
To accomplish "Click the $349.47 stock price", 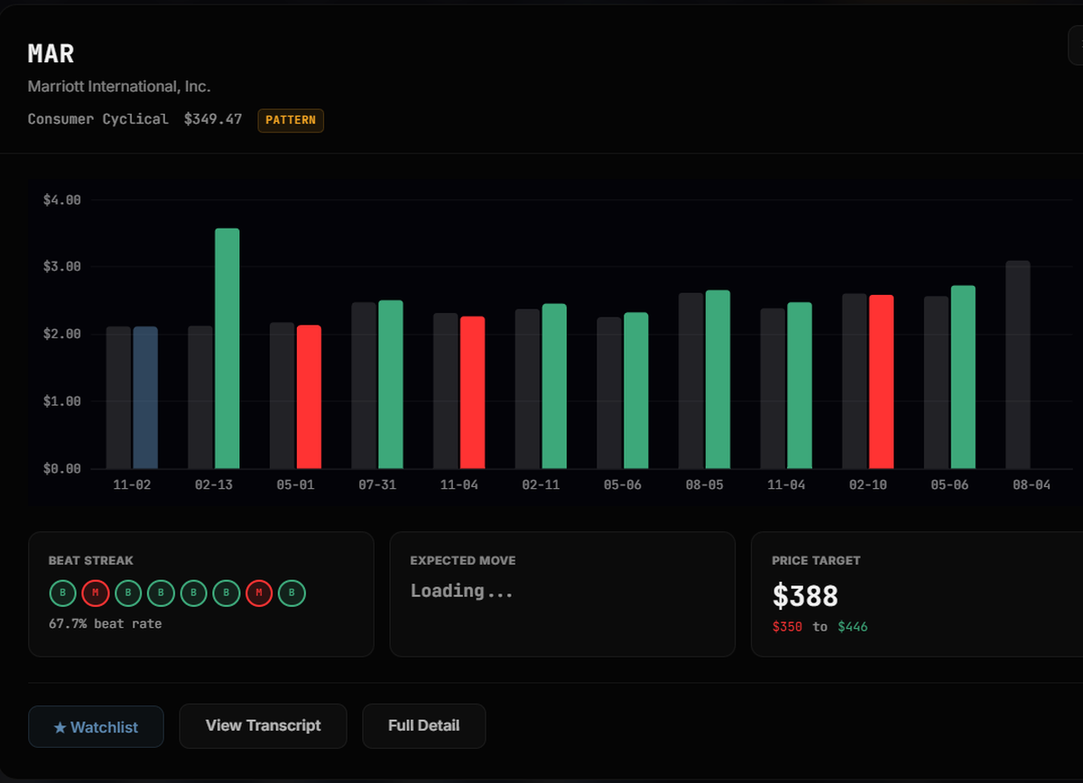I will point(213,119).
